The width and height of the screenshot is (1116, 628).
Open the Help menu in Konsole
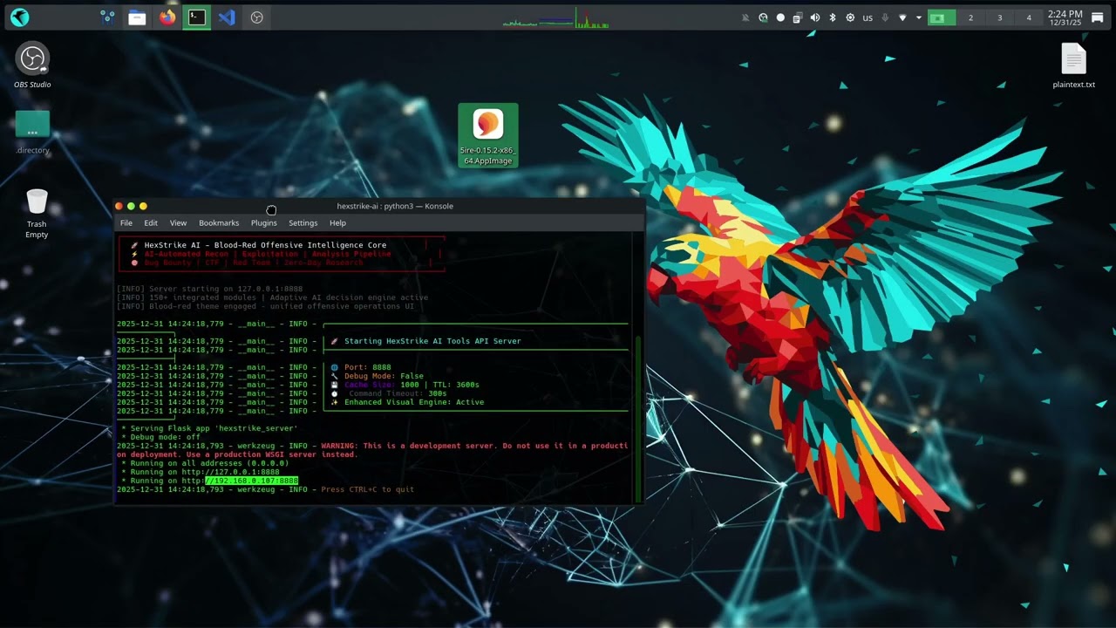(337, 223)
